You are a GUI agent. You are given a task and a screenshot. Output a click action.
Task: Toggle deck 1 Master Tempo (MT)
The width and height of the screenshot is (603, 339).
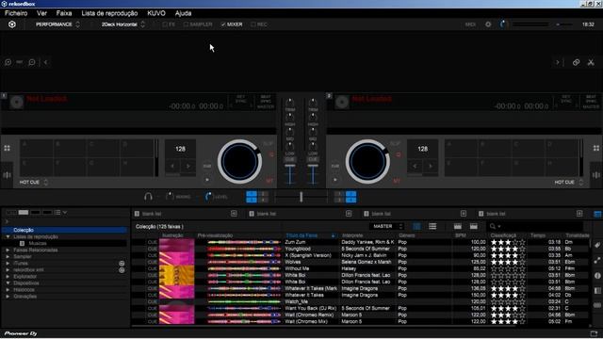(269, 181)
